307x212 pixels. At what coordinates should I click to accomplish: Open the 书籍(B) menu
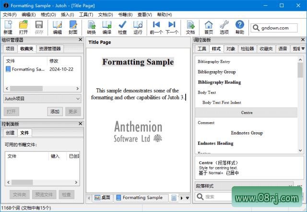click(125, 15)
